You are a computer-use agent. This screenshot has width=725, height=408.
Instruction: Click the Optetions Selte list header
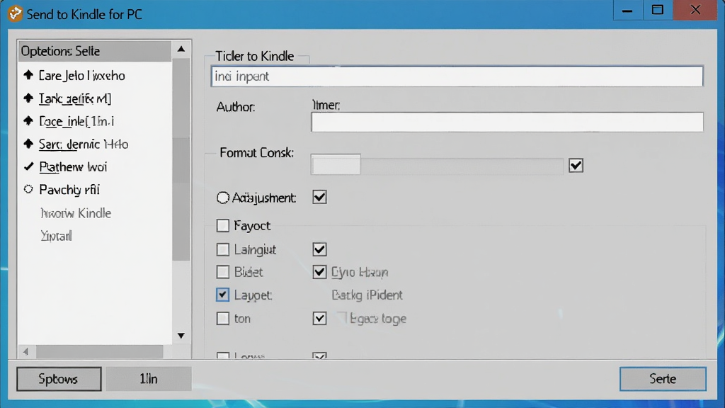(x=95, y=51)
